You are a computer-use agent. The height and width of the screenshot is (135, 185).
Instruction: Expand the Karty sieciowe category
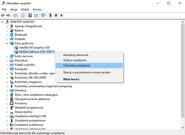pyautogui.click(x=7, y=56)
